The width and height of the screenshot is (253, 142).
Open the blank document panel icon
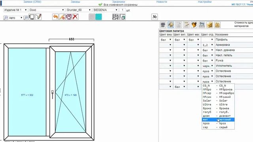tap(178, 25)
